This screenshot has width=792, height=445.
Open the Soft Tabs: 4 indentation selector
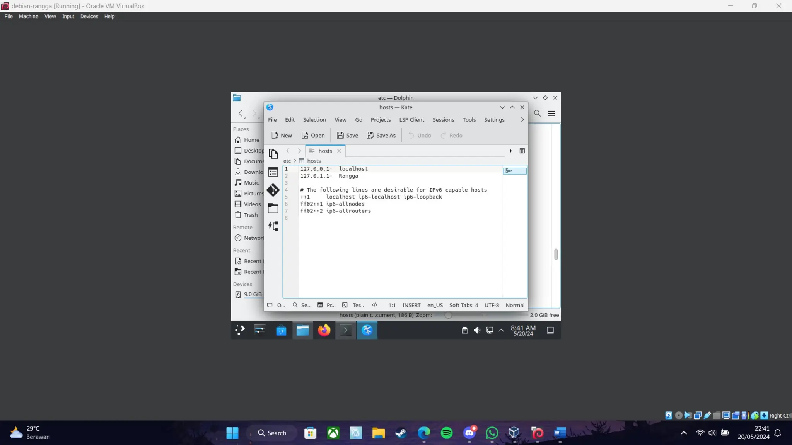point(463,305)
